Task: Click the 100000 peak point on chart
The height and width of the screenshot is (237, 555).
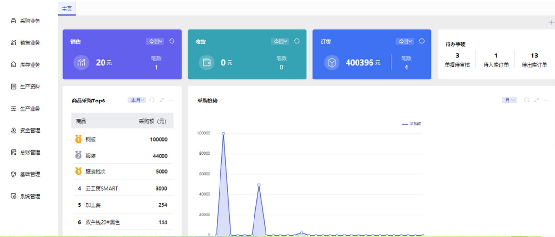Action: tap(223, 133)
